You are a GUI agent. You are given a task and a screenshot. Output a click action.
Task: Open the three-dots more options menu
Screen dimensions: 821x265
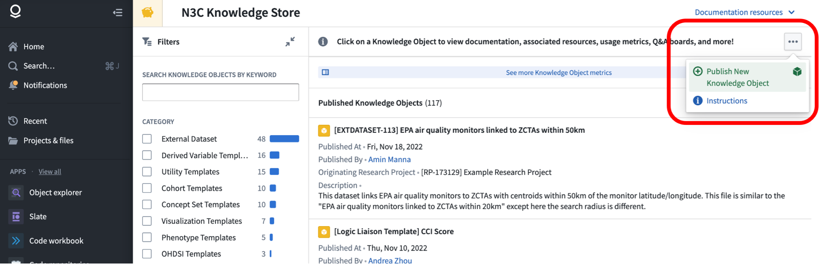793,42
